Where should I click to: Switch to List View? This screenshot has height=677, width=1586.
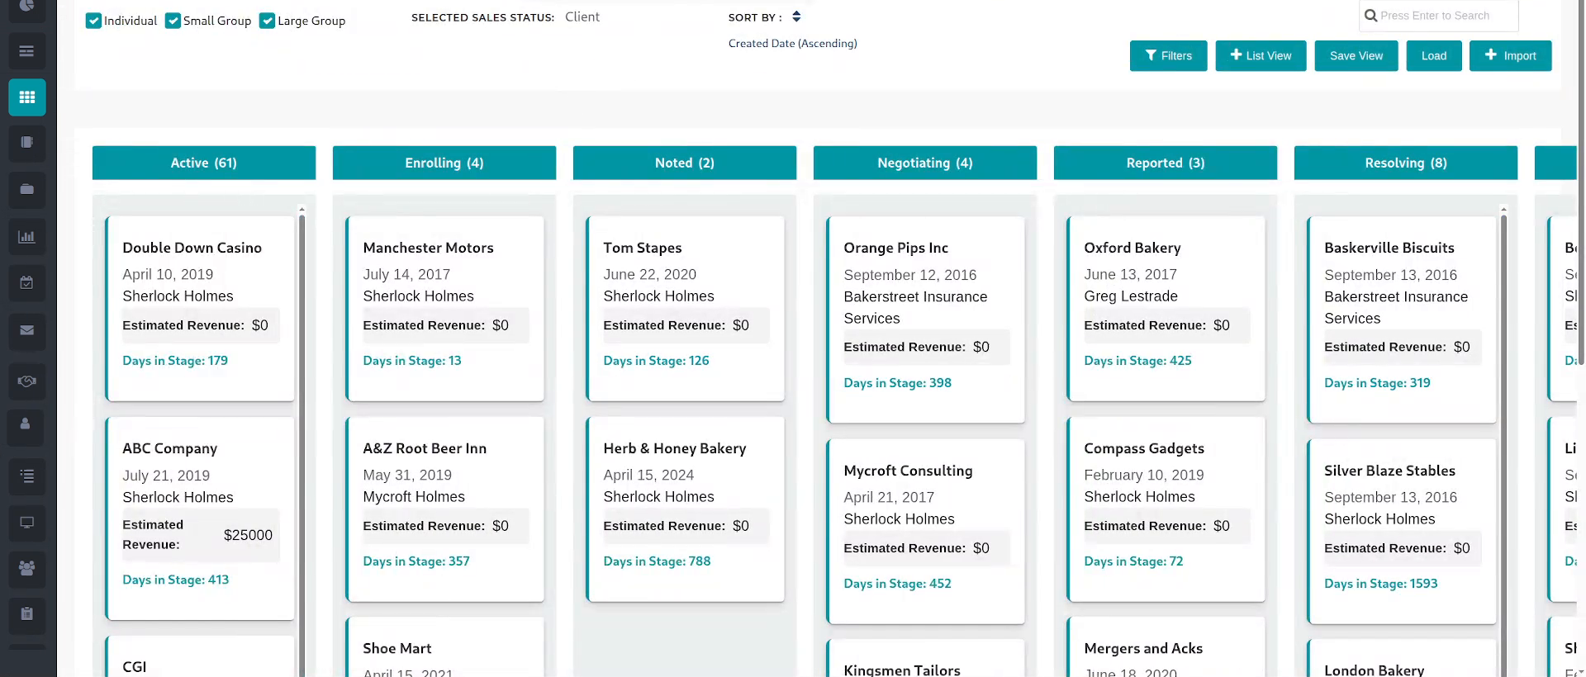1261,56
